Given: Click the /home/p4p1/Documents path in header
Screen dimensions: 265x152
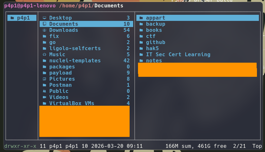Looking at the screenshot, I should (x=86, y=6).
